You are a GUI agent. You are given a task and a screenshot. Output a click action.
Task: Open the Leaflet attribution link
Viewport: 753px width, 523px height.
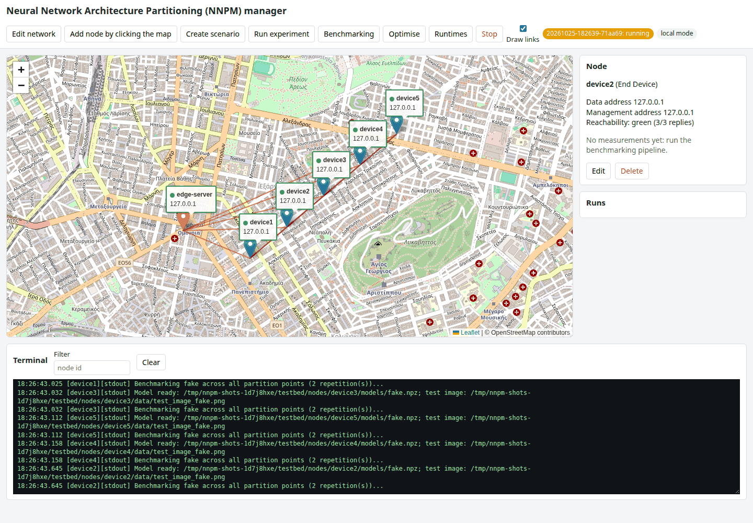click(470, 333)
